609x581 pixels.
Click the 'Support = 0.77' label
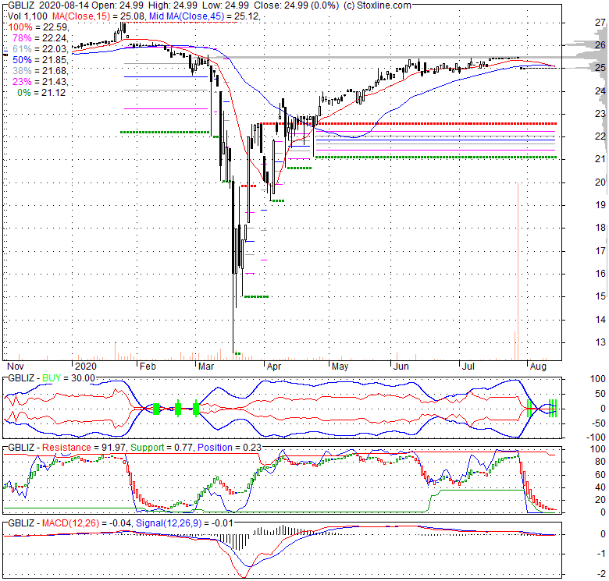162,448
